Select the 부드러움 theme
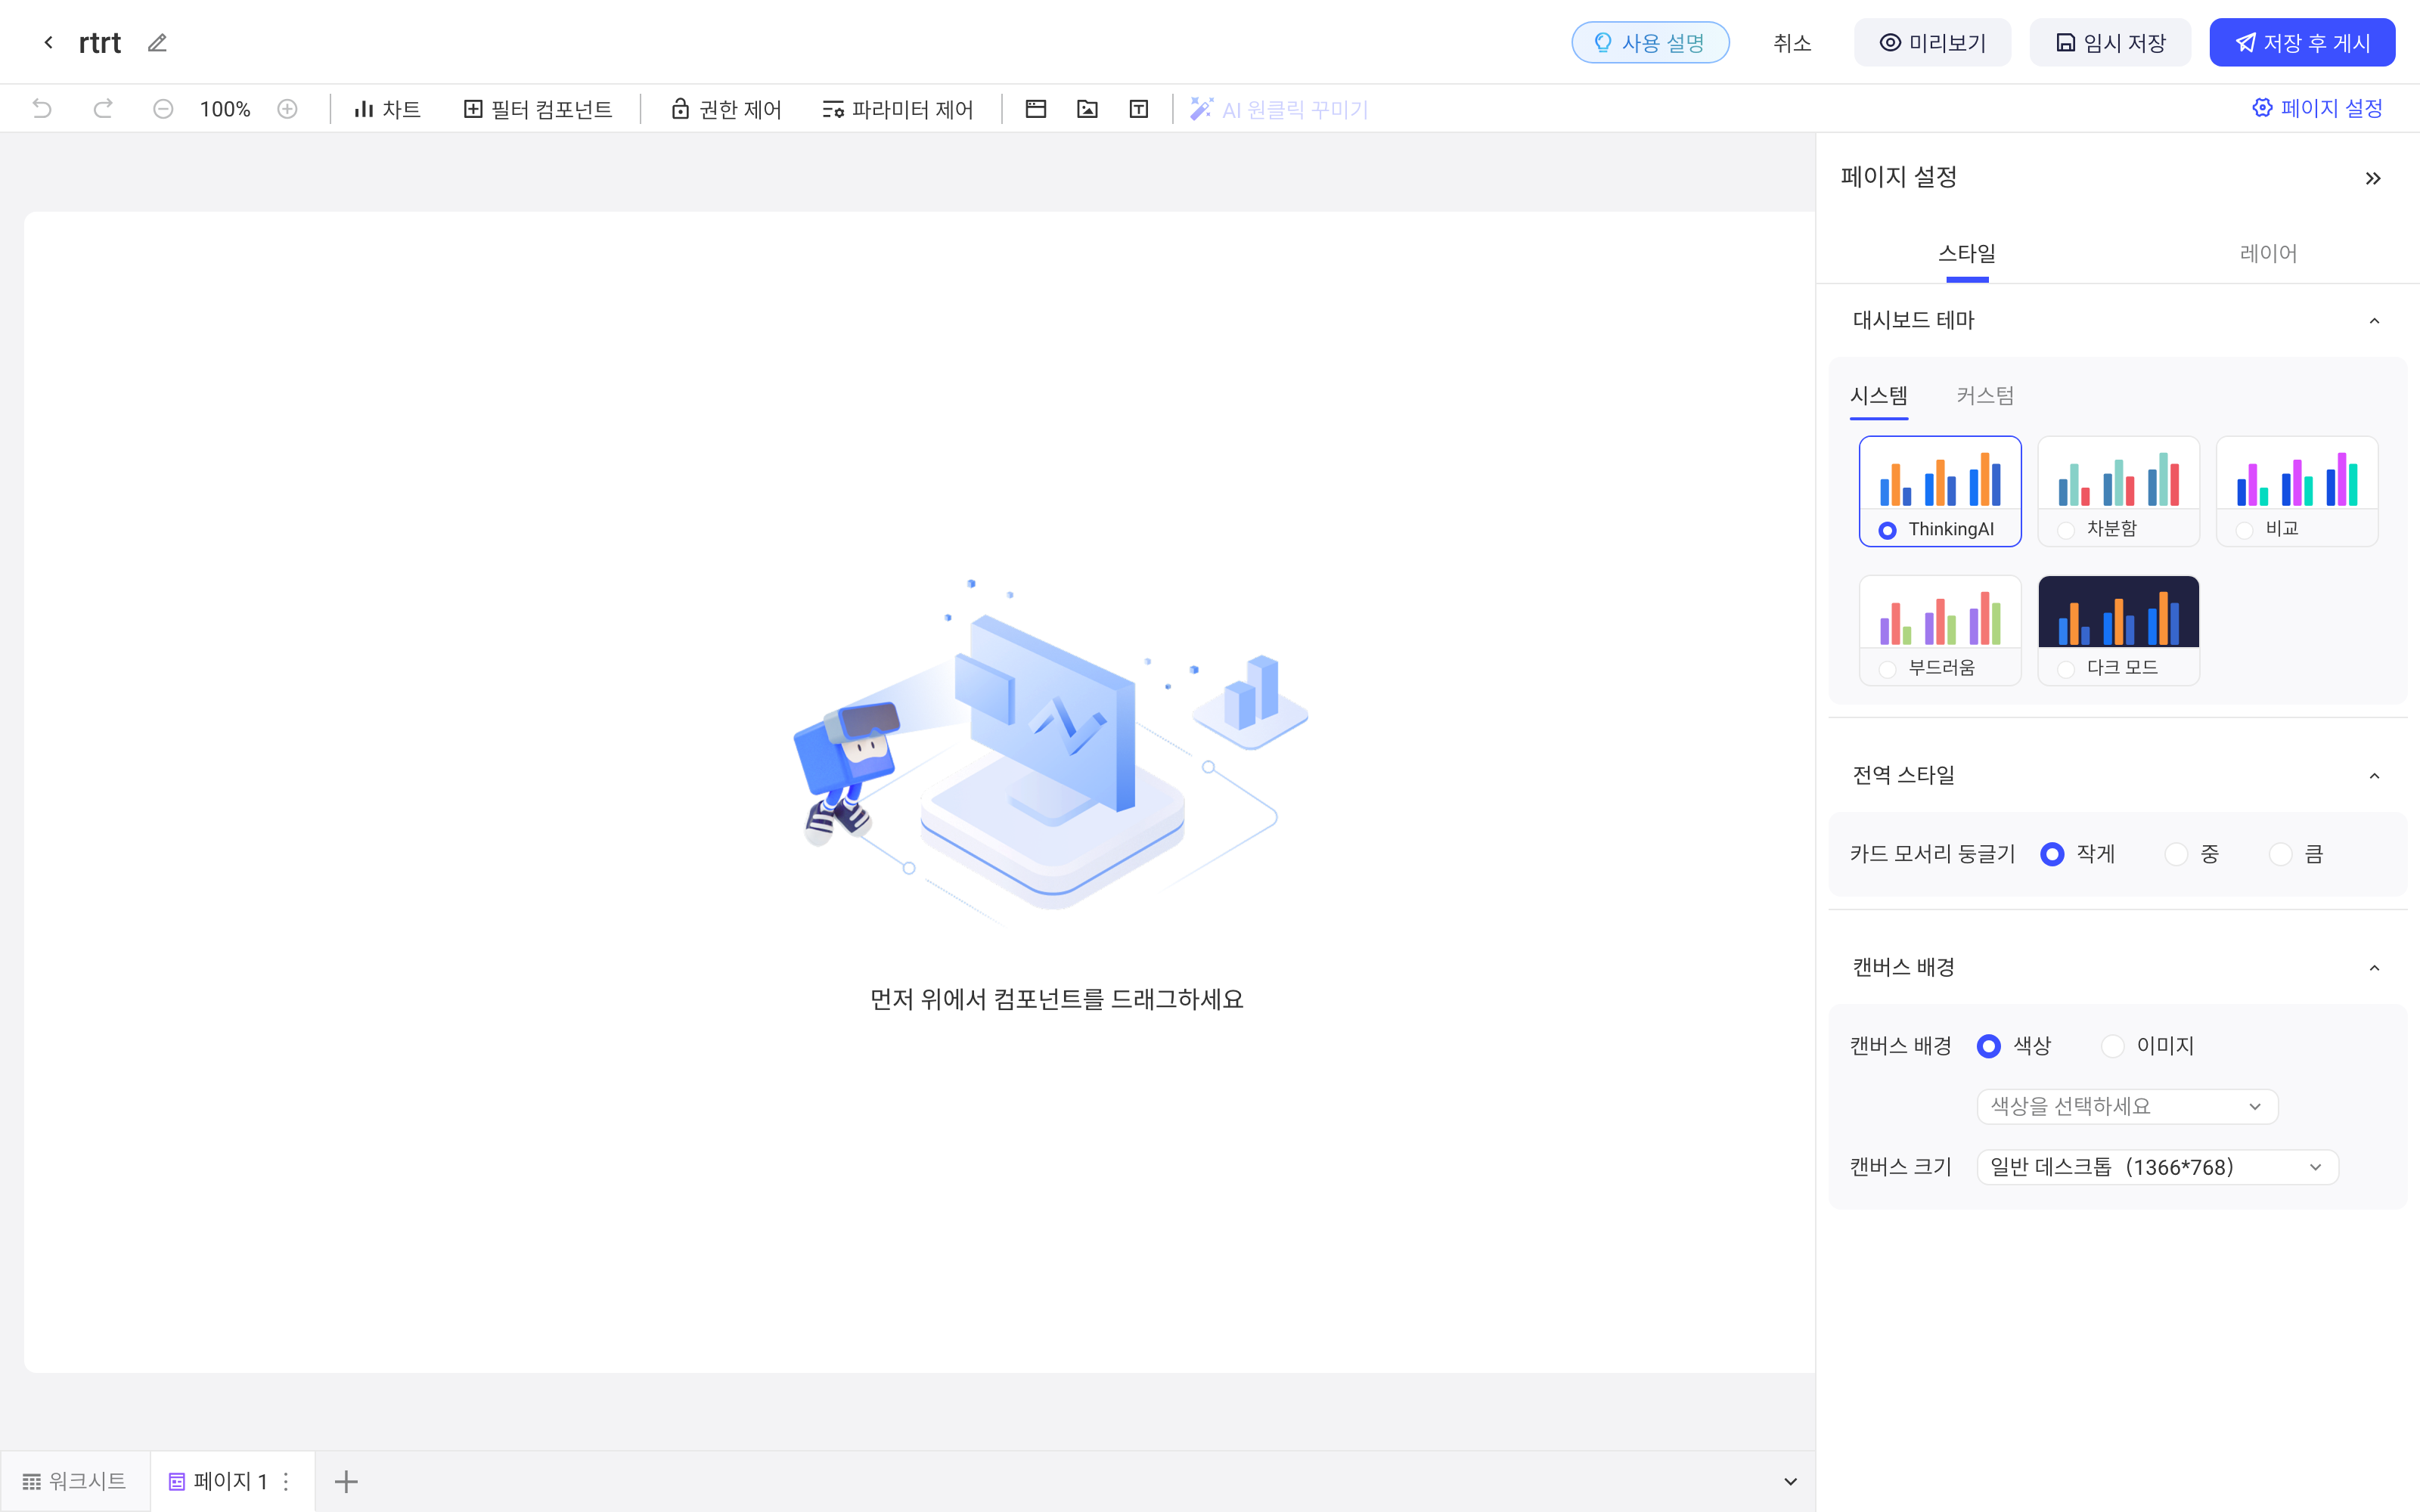Image resolution: width=2420 pixels, height=1512 pixels. (x=1940, y=630)
